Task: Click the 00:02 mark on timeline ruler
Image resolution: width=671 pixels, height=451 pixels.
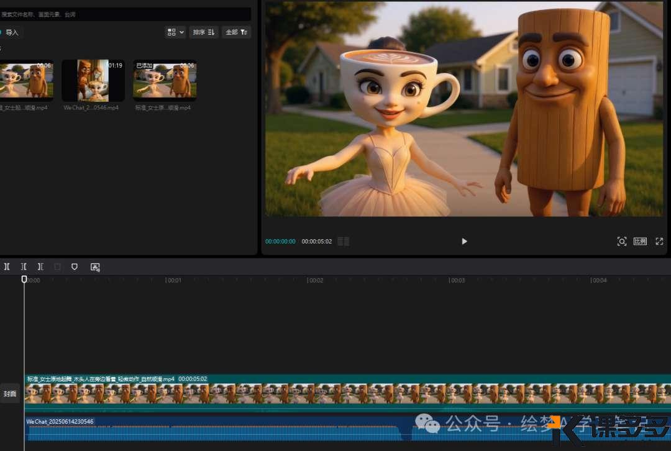Action: pos(315,280)
